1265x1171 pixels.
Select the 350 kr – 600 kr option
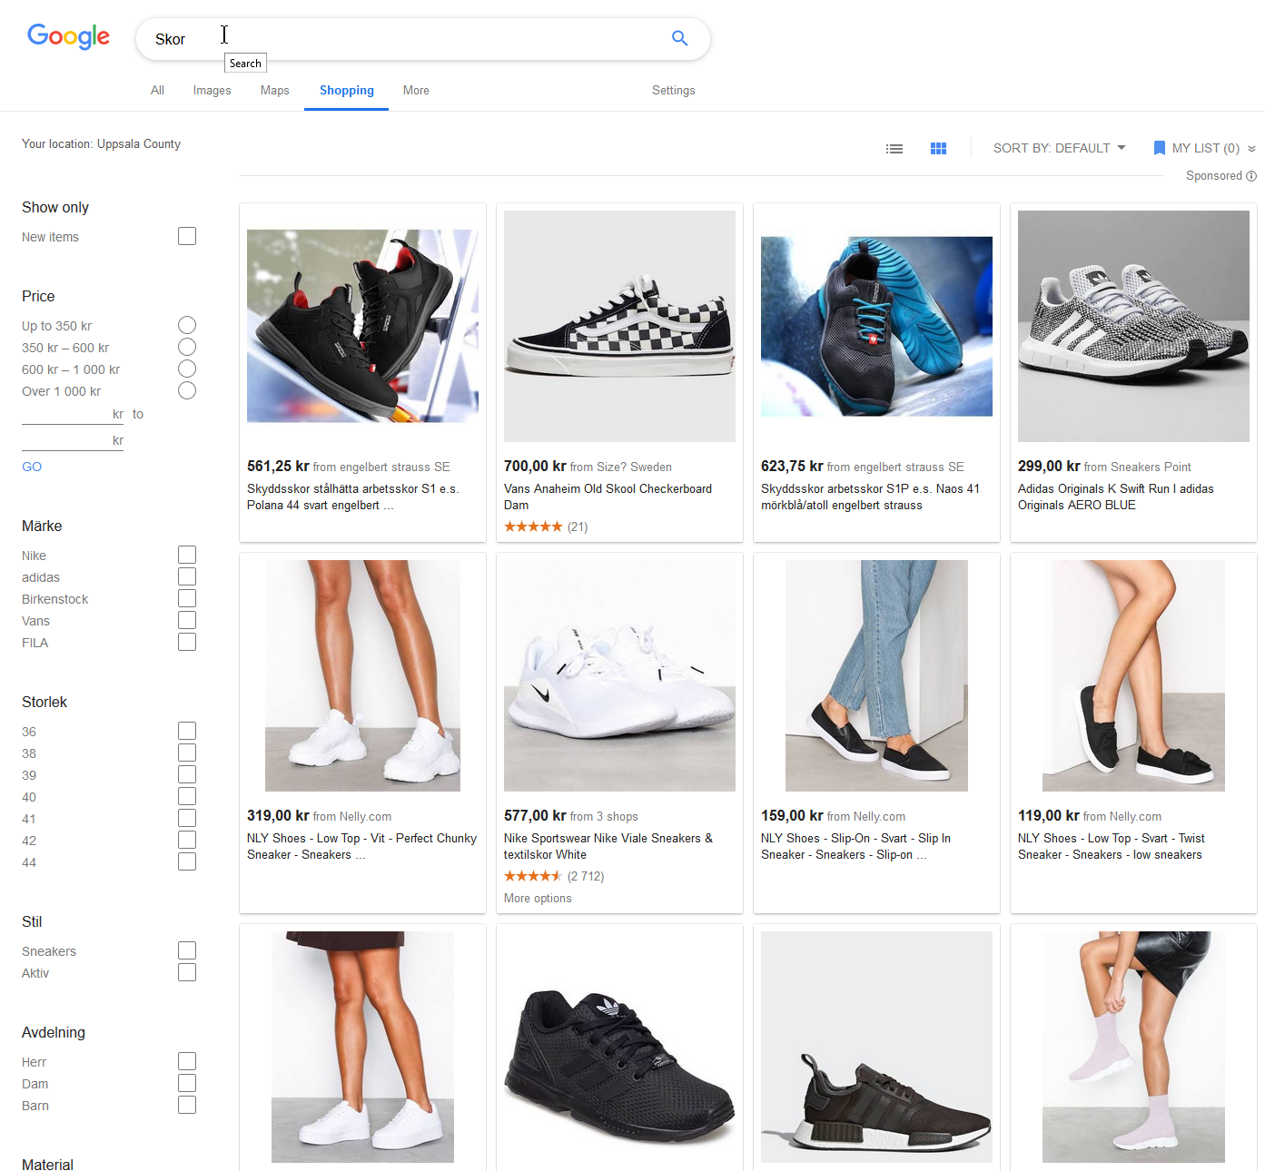pyautogui.click(x=187, y=347)
